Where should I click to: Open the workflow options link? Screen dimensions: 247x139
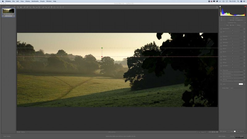click(120, 136)
